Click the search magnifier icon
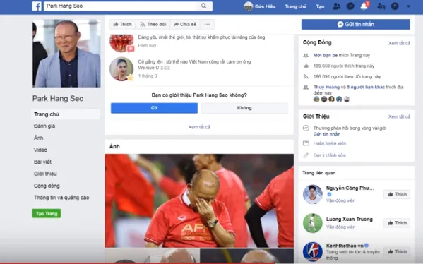The image size is (423, 264). (203, 6)
